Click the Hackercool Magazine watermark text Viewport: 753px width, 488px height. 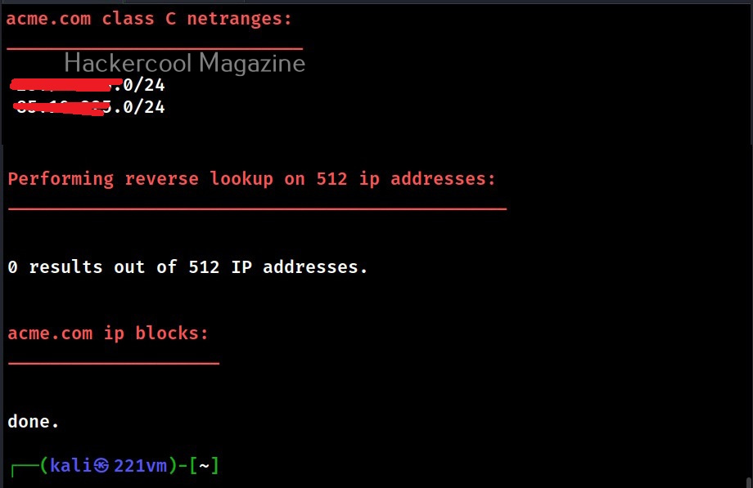(184, 63)
